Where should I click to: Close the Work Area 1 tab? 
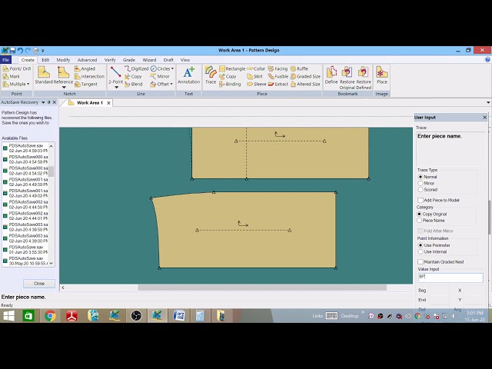point(108,103)
